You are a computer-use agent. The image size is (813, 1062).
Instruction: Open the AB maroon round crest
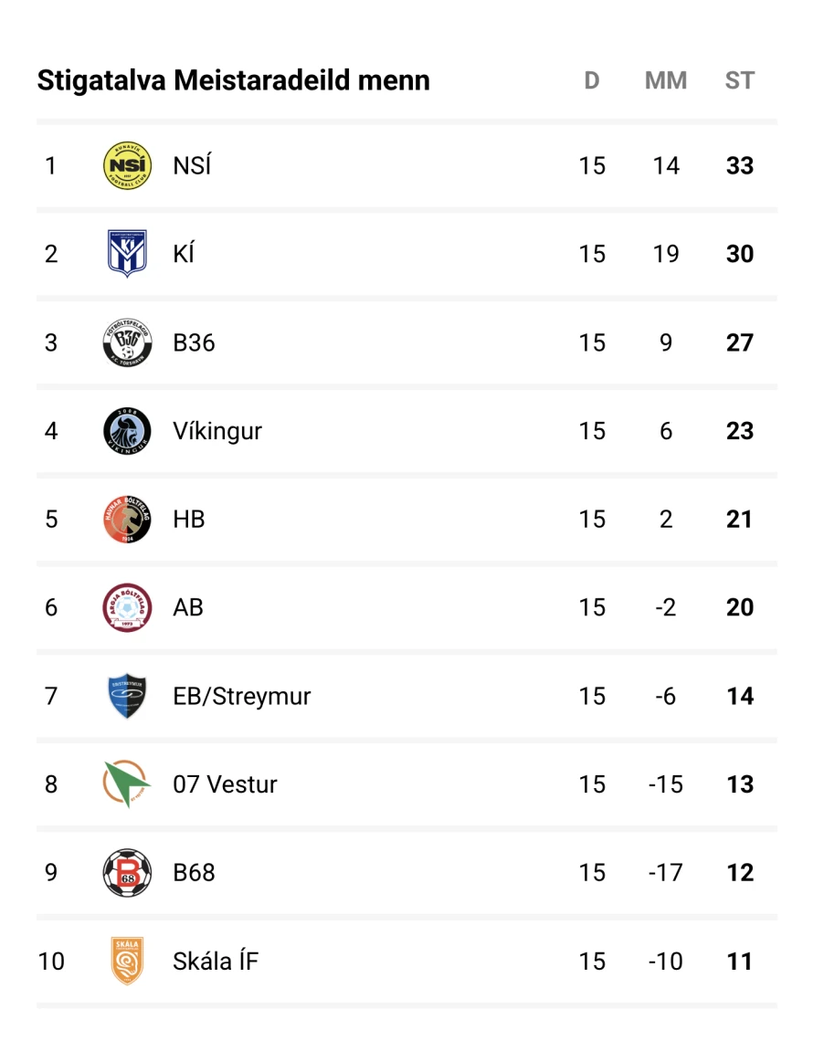pyautogui.click(x=127, y=607)
